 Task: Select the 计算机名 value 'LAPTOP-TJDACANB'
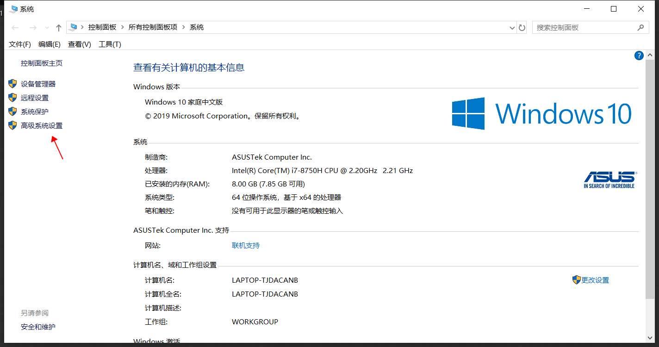[x=265, y=280]
